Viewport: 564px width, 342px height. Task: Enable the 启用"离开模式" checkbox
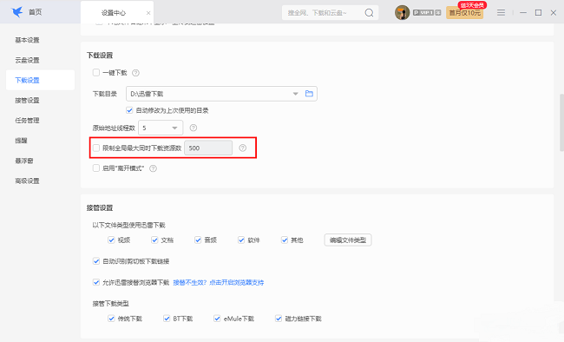coord(96,168)
